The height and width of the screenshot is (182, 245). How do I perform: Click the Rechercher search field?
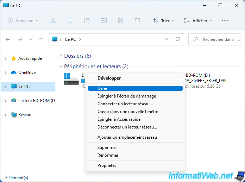tap(218, 39)
